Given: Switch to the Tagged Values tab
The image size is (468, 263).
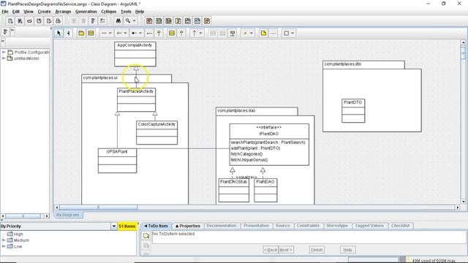Looking at the screenshot, I should (x=369, y=226).
